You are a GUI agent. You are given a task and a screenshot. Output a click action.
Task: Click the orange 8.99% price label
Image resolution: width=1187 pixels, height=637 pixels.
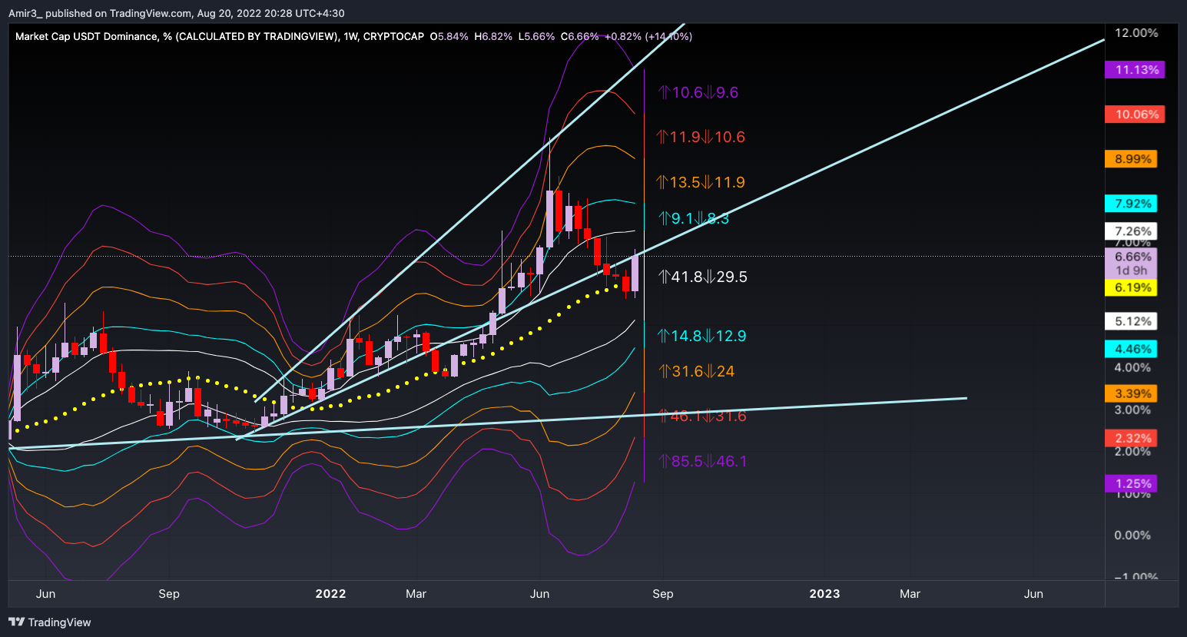click(x=1131, y=159)
